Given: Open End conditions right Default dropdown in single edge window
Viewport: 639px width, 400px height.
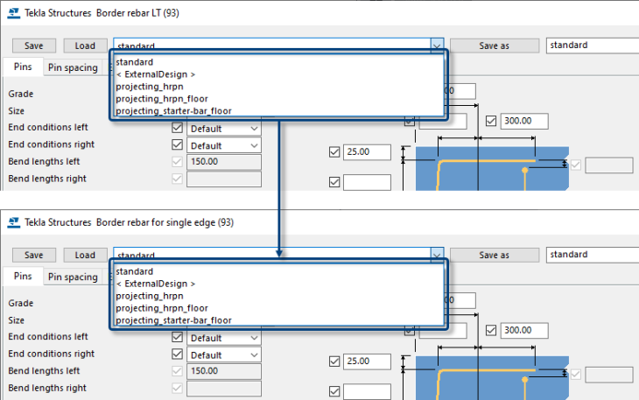Looking at the screenshot, I should click(224, 355).
